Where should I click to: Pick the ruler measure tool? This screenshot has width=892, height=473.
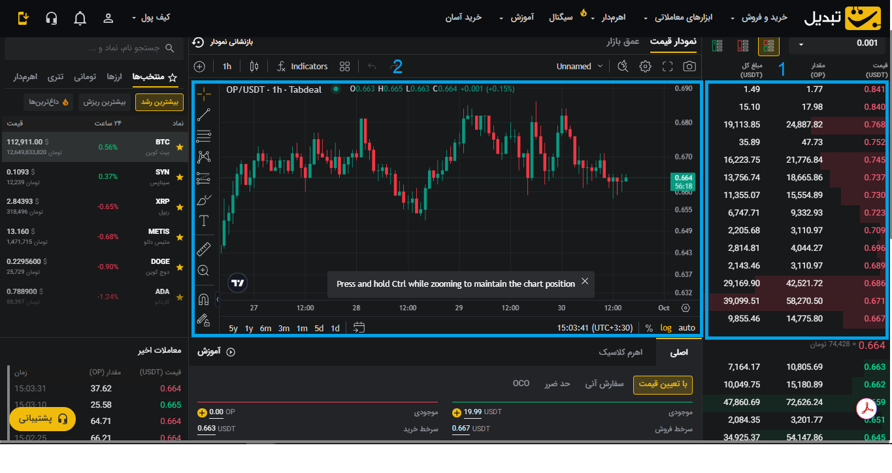204,249
